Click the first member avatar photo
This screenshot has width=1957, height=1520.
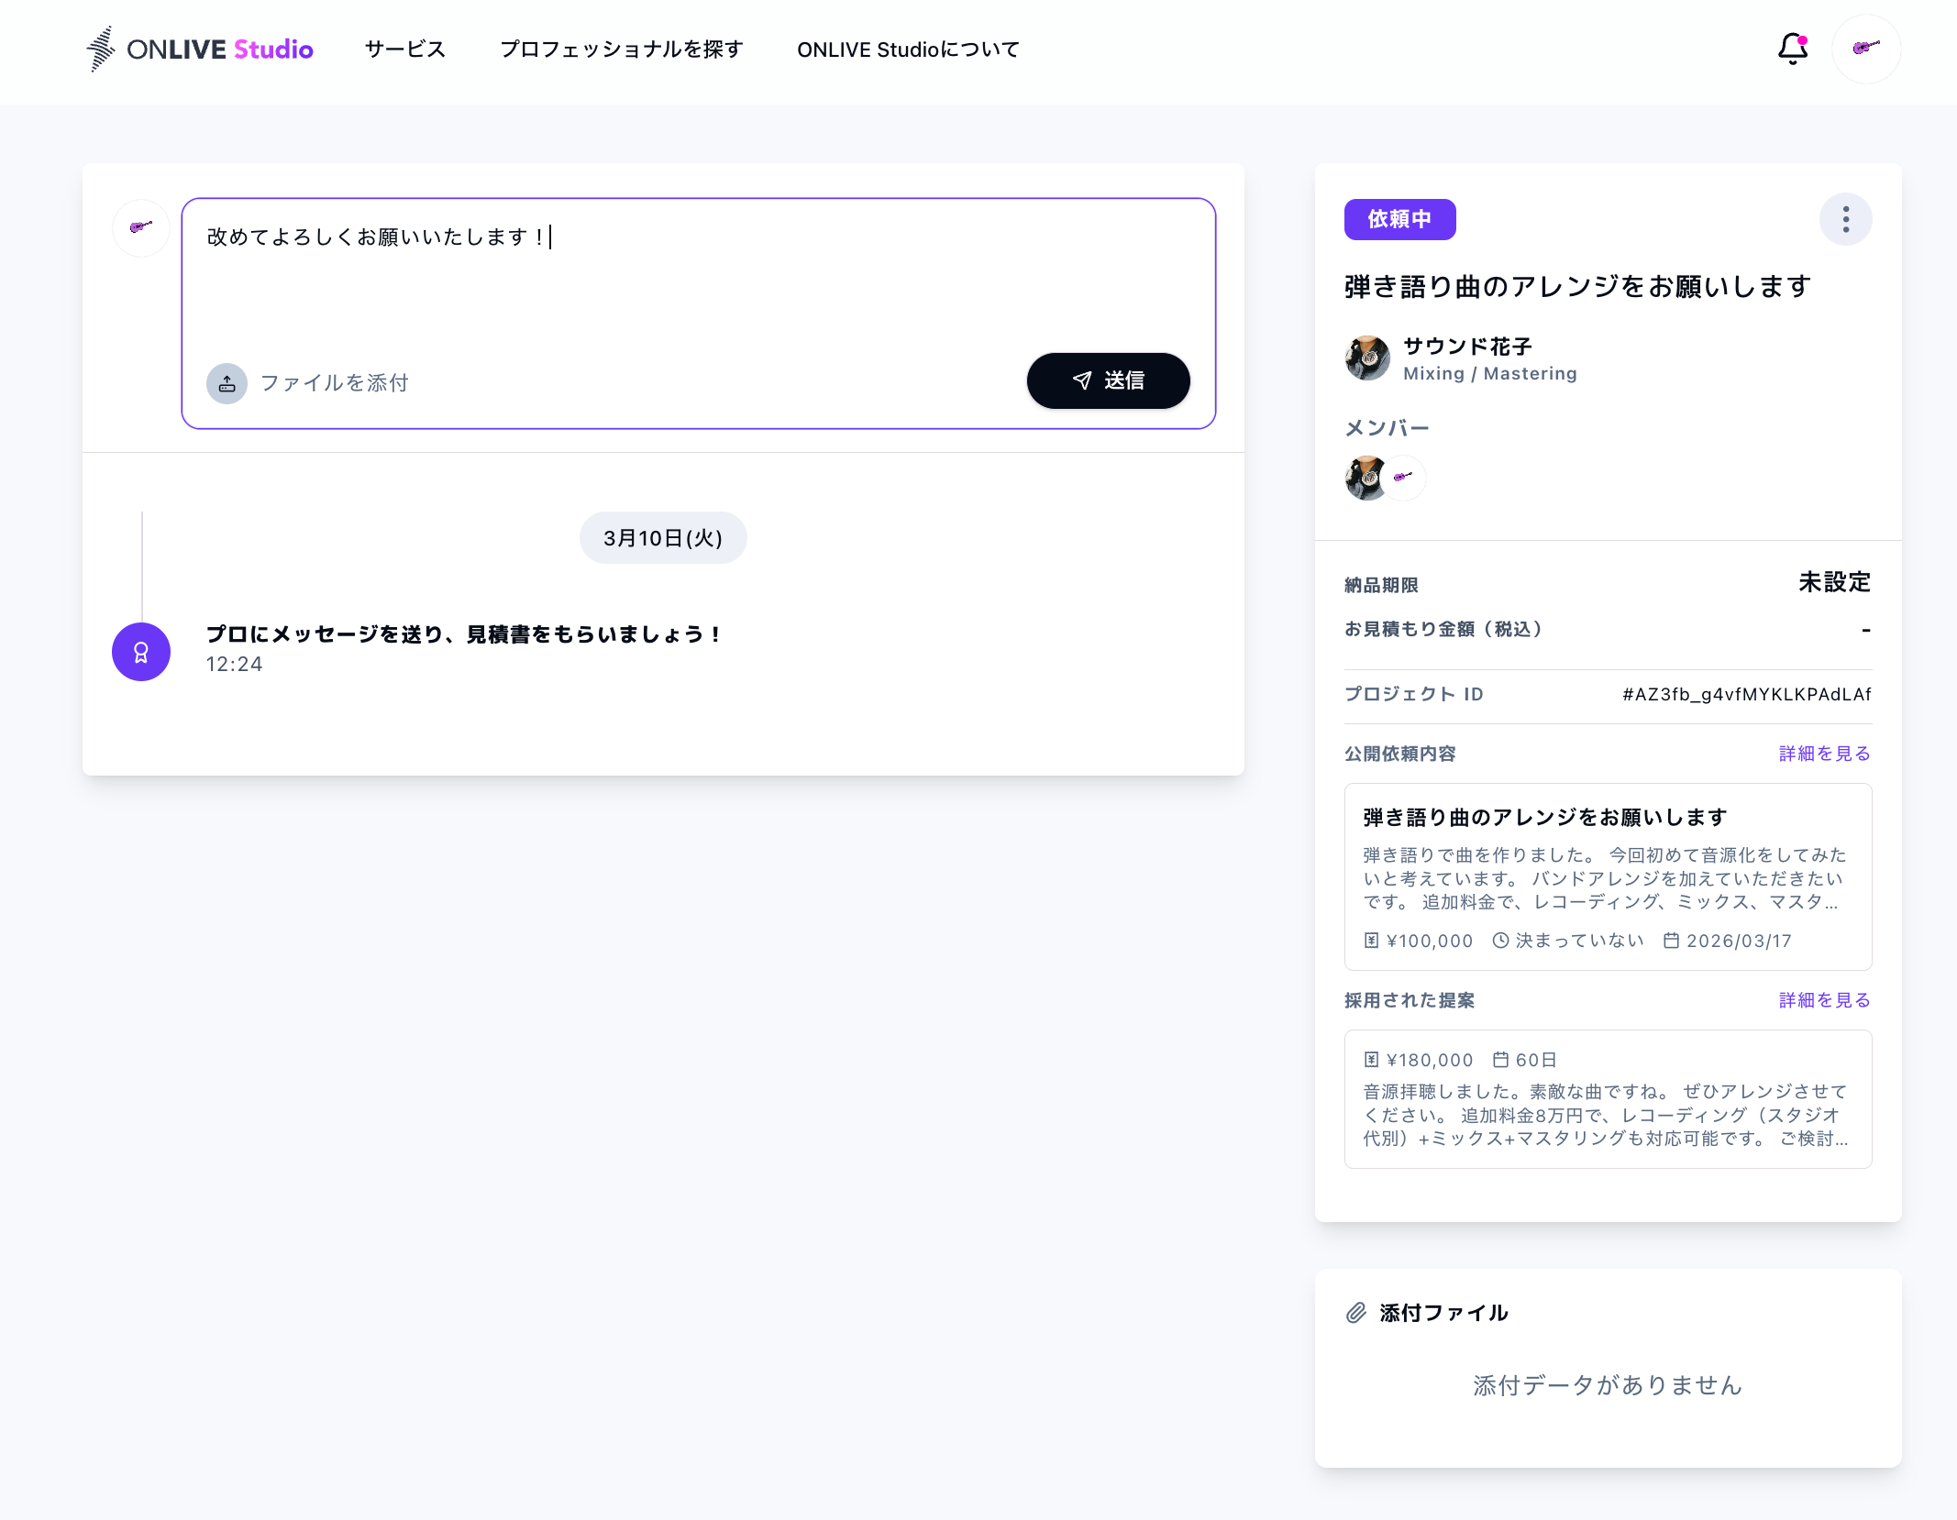pyautogui.click(x=1365, y=478)
